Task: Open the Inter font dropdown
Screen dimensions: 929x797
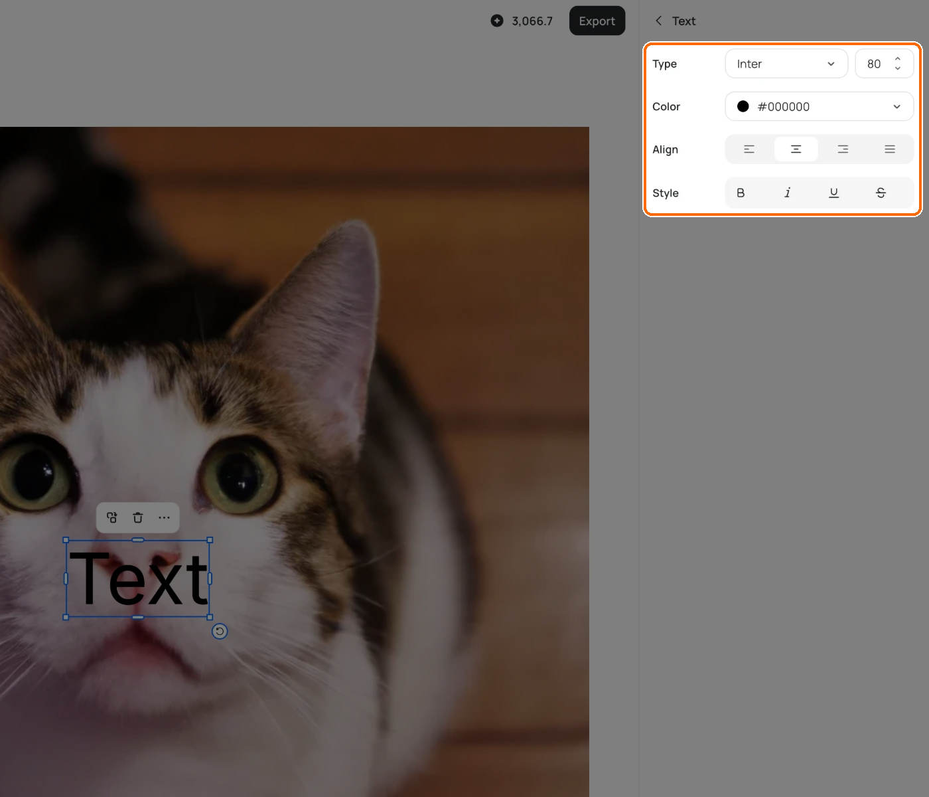Action: (x=786, y=64)
